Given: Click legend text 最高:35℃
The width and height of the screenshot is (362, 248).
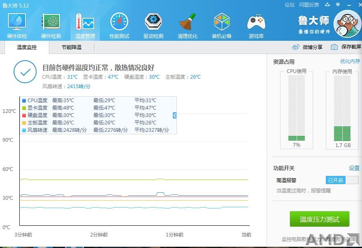Looking at the screenshot, I should [63, 101].
